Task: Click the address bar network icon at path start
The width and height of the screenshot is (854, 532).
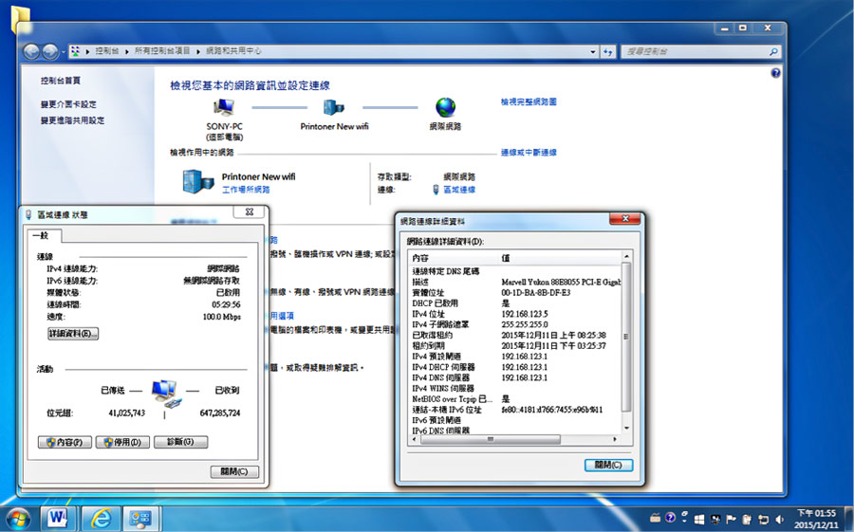Action: (x=75, y=51)
